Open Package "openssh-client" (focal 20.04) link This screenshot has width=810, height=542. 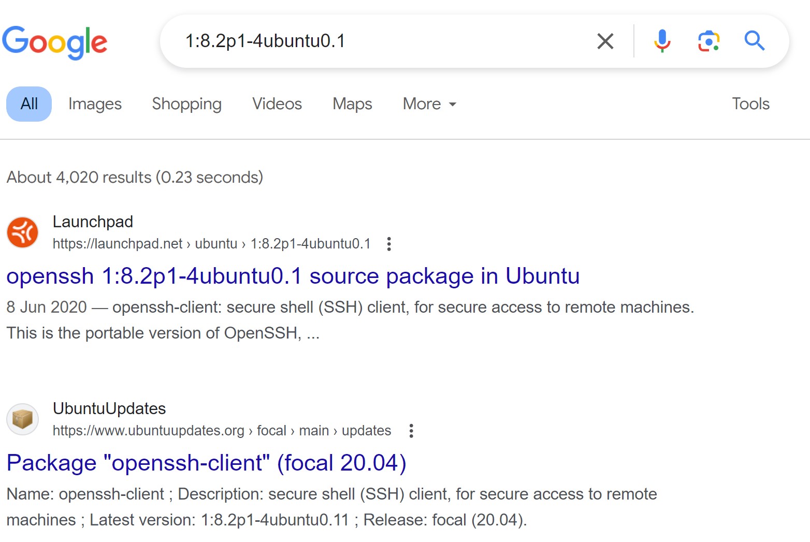click(206, 463)
